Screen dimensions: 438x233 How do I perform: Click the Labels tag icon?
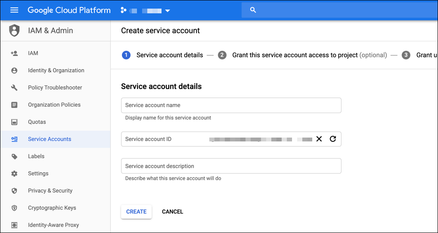[x=14, y=156]
